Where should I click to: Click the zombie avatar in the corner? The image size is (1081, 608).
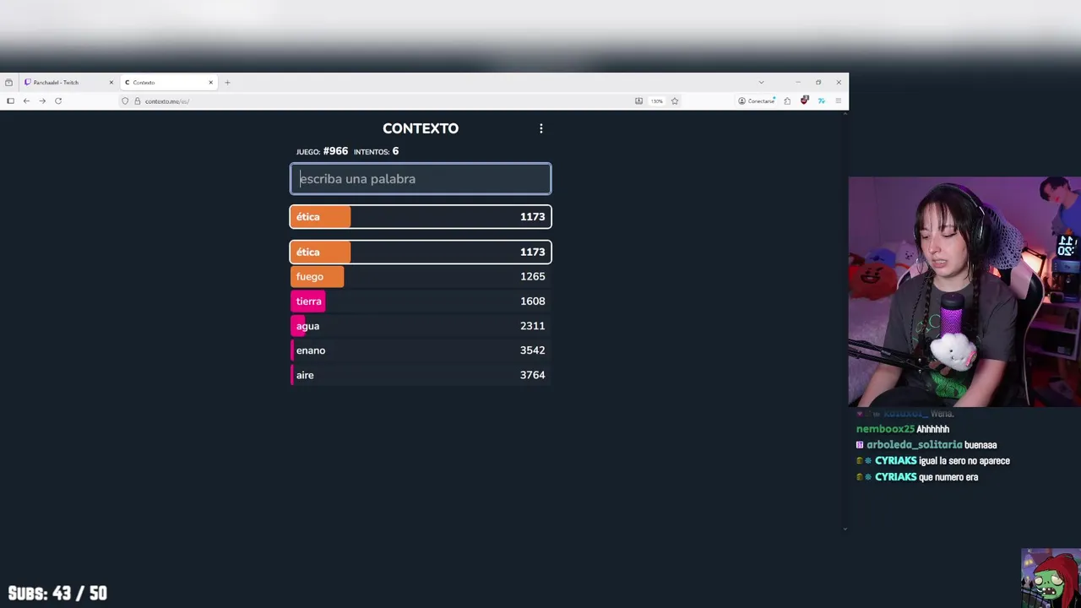coord(1051,578)
